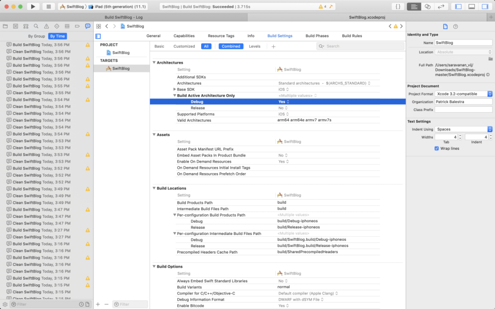The height and width of the screenshot is (309, 495).
Task: Go back in editor history
Action: coord(107,26)
